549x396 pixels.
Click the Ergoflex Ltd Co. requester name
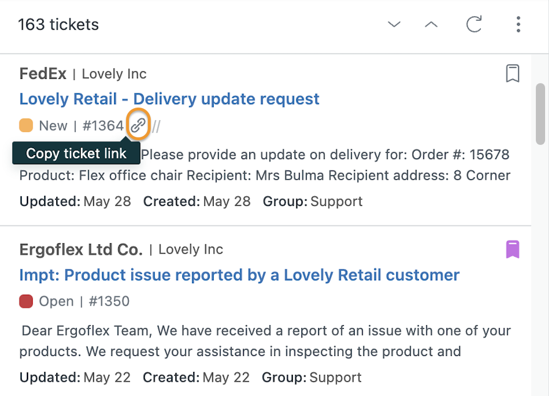[x=81, y=250]
